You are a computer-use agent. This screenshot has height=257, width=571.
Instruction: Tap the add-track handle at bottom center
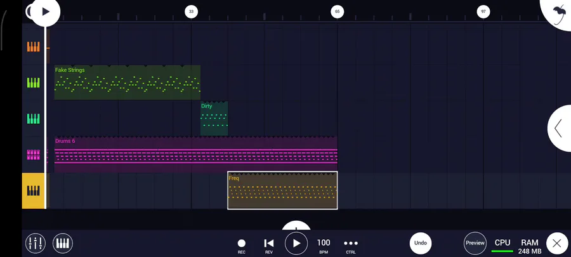click(x=296, y=226)
